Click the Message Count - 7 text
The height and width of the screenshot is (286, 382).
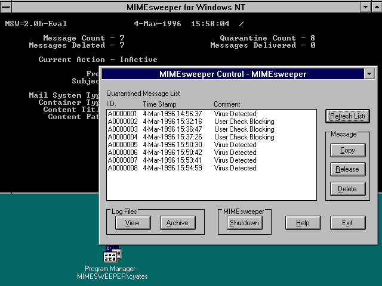84,38
